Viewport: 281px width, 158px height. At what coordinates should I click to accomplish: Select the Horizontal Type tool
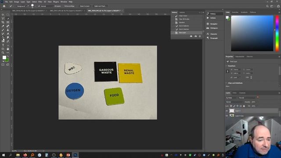[x=3, y=45]
